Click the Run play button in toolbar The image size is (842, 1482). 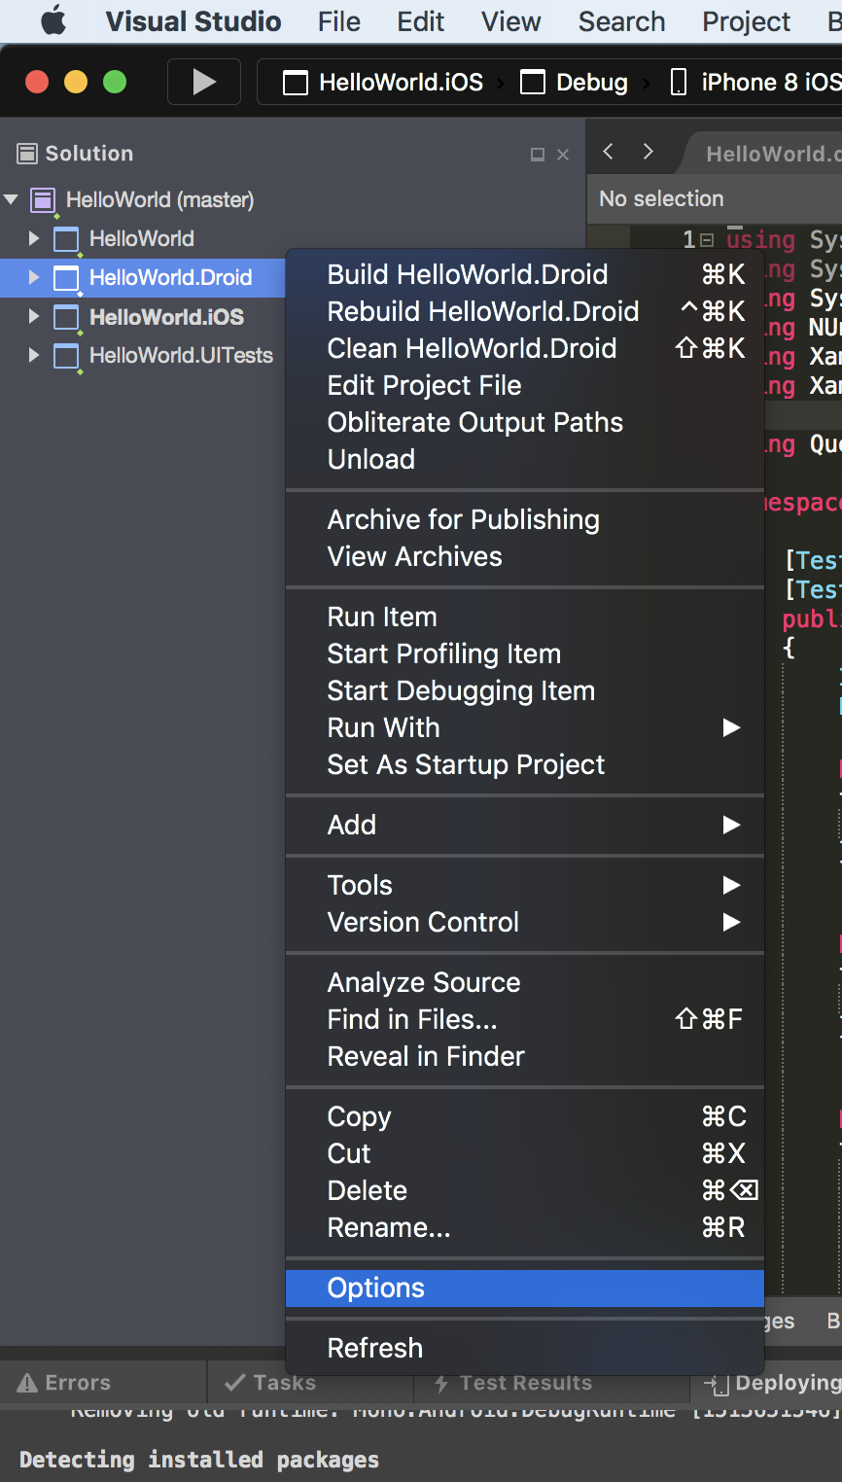(x=204, y=83)
